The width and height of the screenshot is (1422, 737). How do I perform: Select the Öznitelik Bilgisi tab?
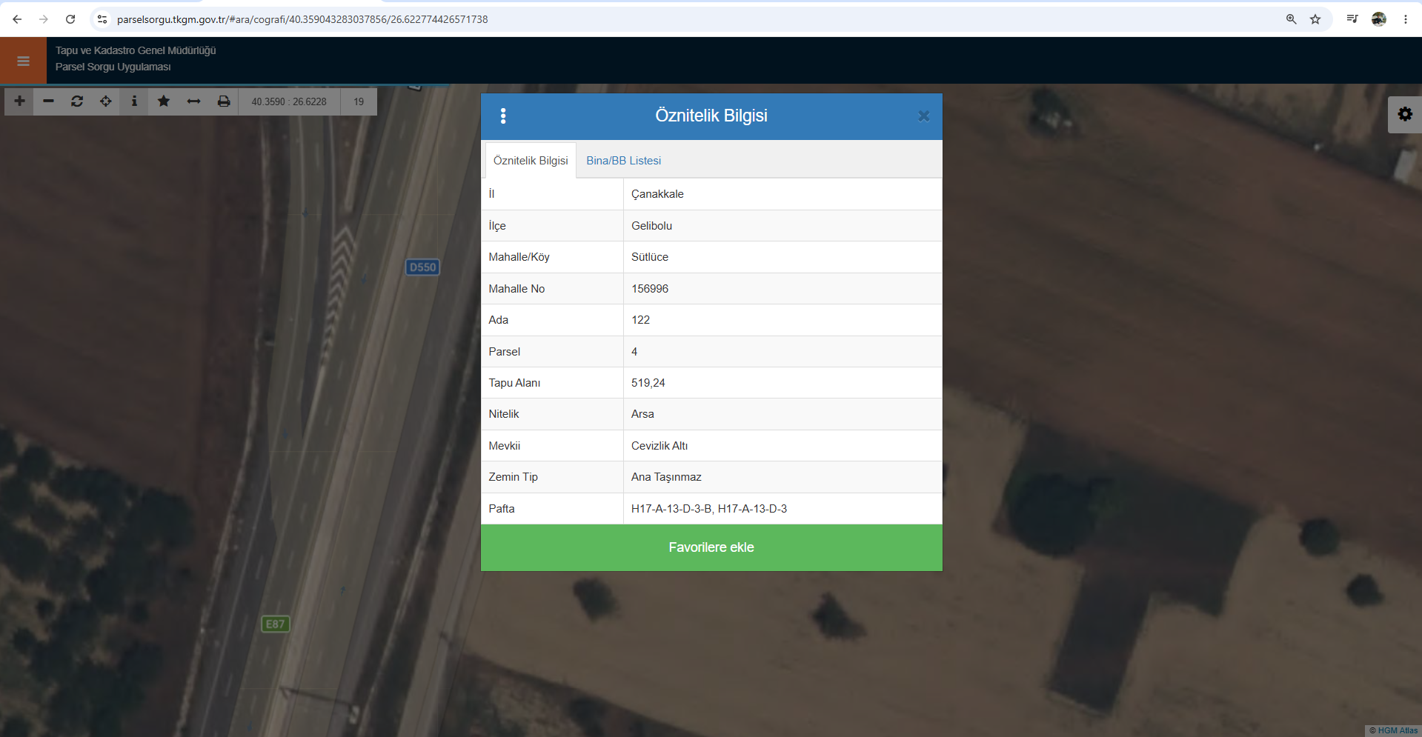(x=531, y=161)
